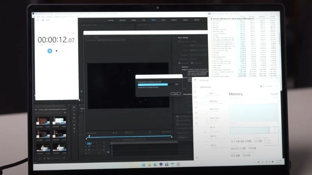Click the rendering progress bar

click(156, 84)
